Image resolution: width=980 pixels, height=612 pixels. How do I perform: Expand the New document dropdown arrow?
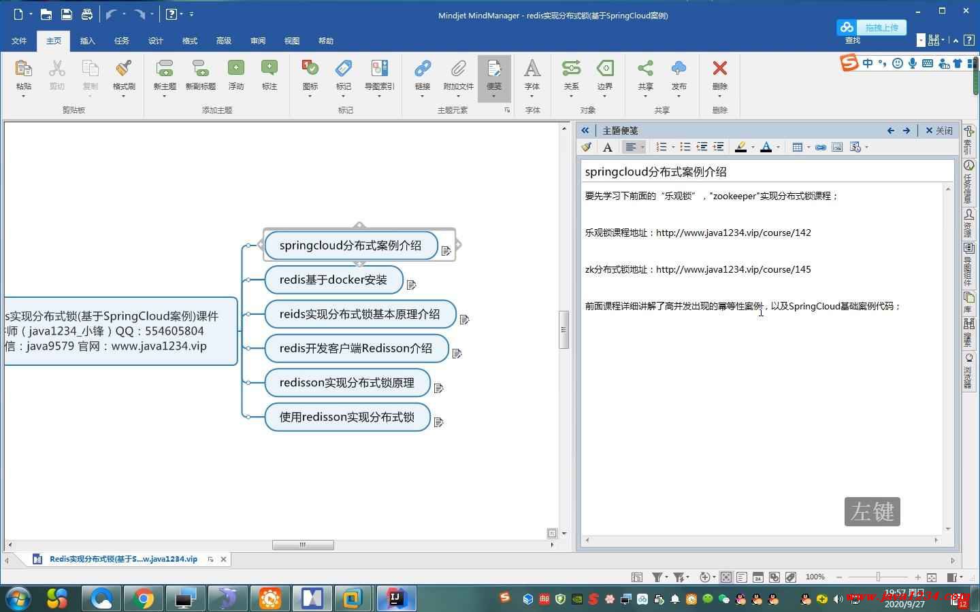click(31, 14)
